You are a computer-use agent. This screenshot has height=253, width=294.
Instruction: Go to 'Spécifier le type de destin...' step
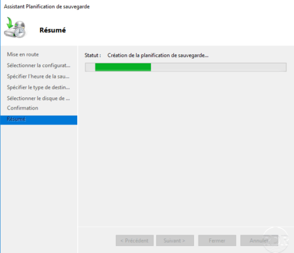click(x=39, y=87)
